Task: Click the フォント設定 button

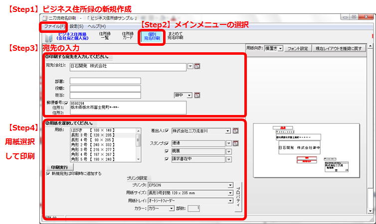Action: pos(298,48)
